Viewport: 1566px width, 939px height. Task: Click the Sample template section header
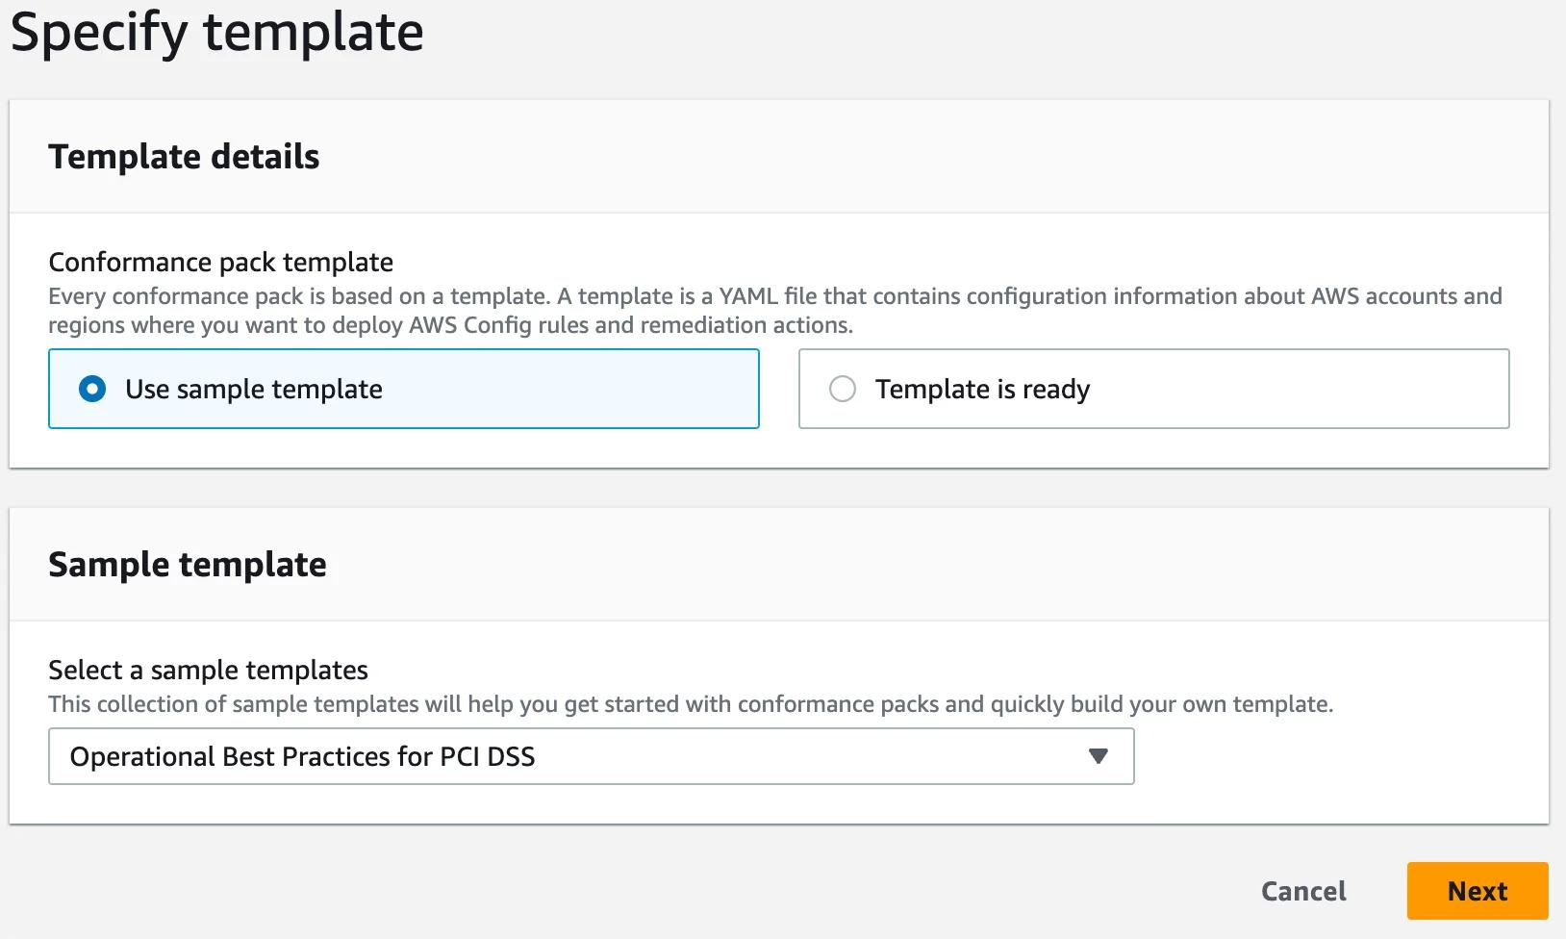click(x=188, y=565)
